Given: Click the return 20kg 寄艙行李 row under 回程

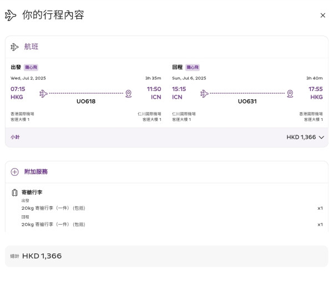Looking at the screenshot, I should tap(53, 225).
